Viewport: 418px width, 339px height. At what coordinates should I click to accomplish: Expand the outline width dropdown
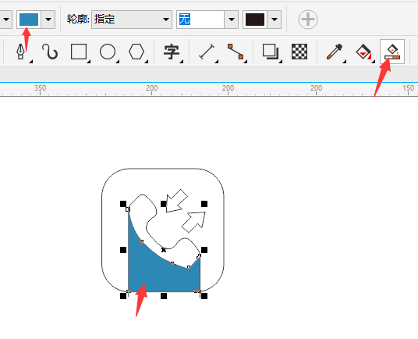231,20
